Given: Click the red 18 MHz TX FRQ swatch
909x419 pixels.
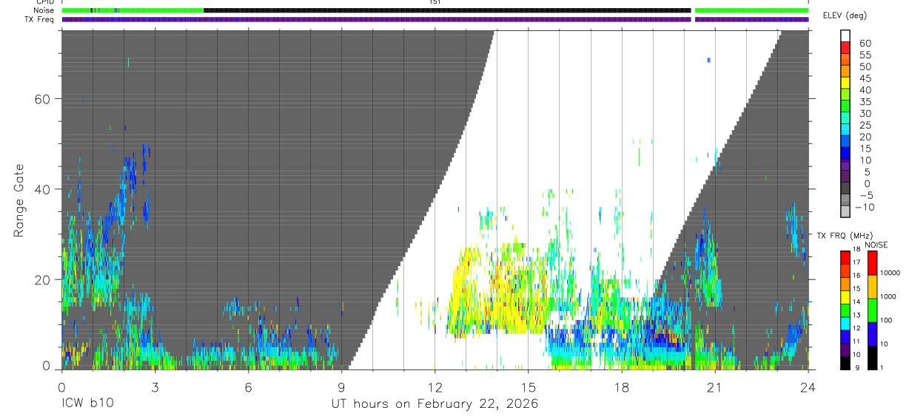Looking at the screenshot, I should pyautogui.click(x=845, y=257).
